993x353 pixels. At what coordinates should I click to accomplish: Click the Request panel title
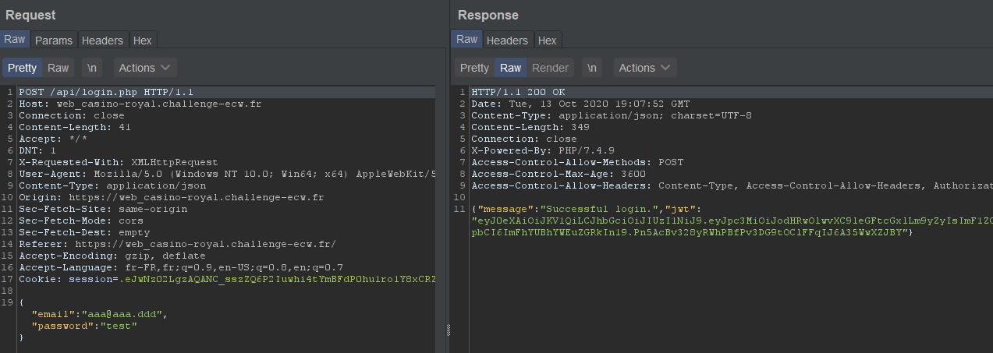click(x=30, y=15)
